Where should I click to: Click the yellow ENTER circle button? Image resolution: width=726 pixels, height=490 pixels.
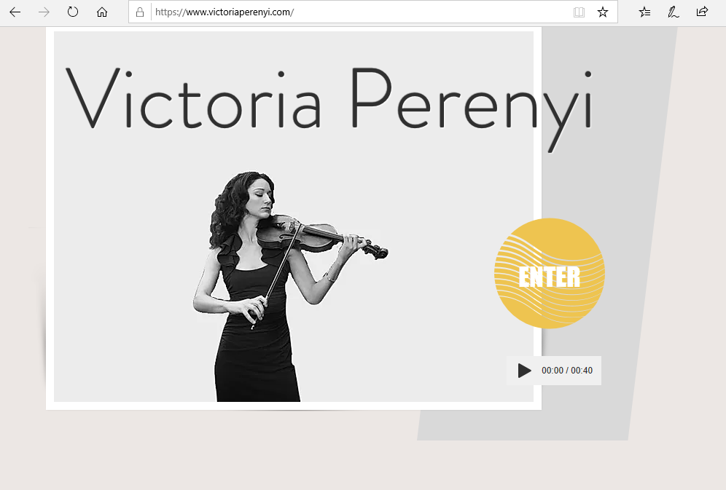click(550, 273)
